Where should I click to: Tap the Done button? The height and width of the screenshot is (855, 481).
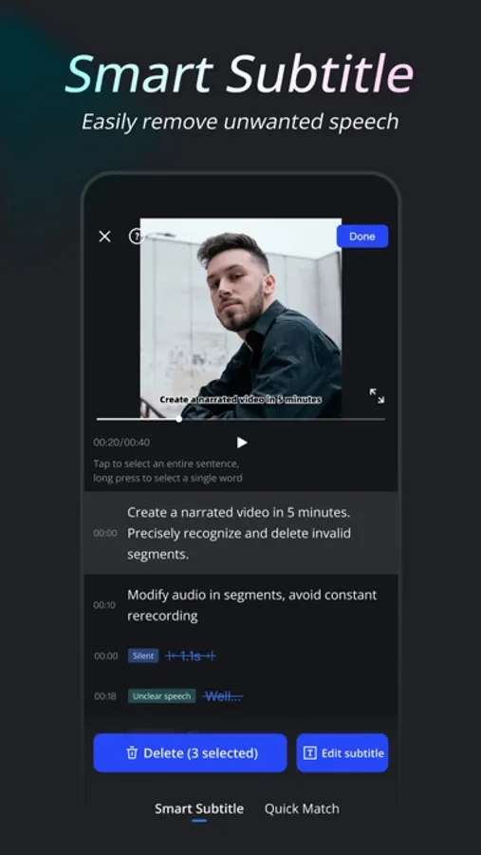362,237
